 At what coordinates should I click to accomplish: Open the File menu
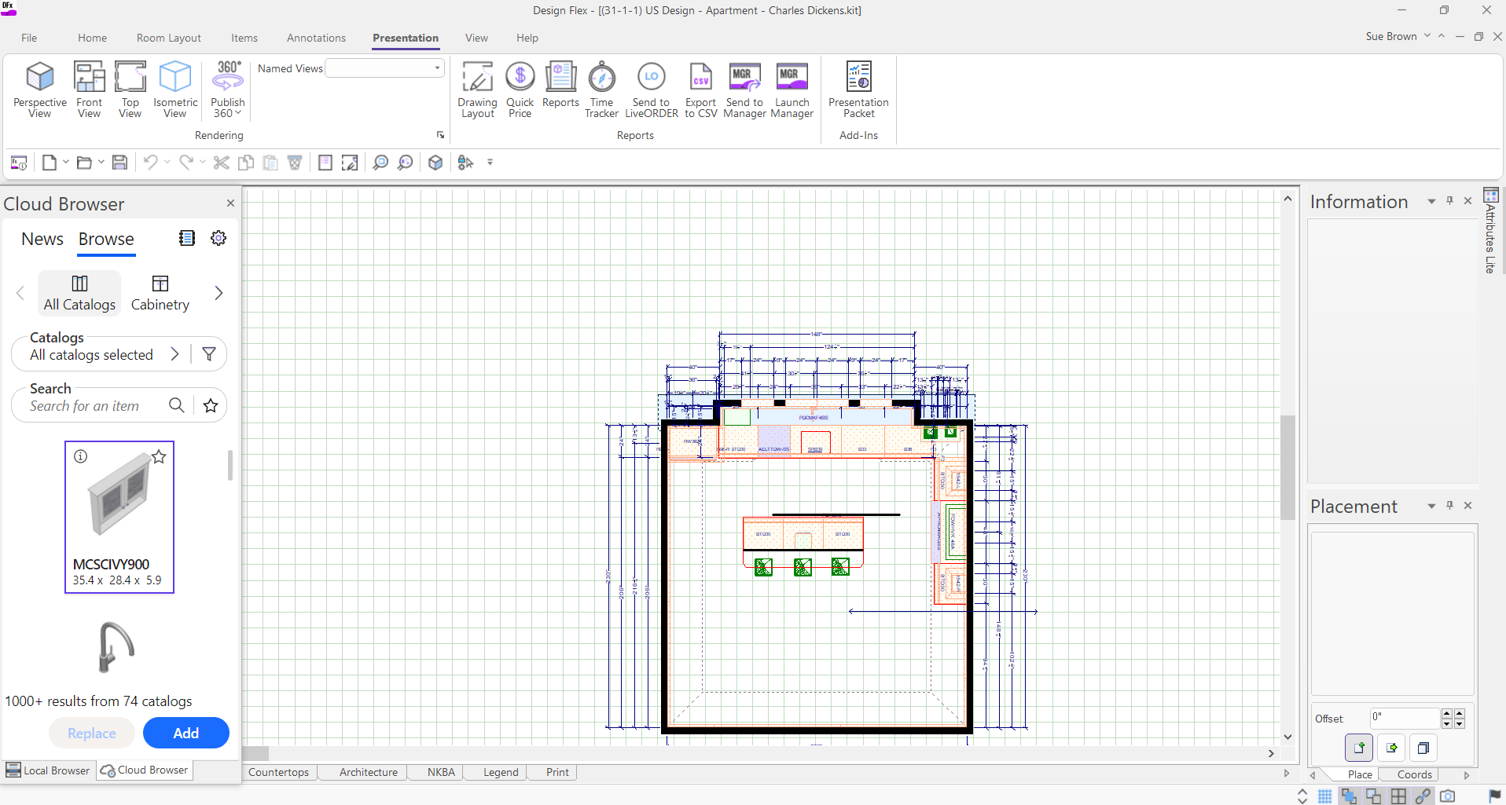29,38
